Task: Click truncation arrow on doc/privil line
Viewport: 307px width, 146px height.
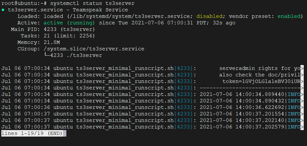Action: click(302, 75)
